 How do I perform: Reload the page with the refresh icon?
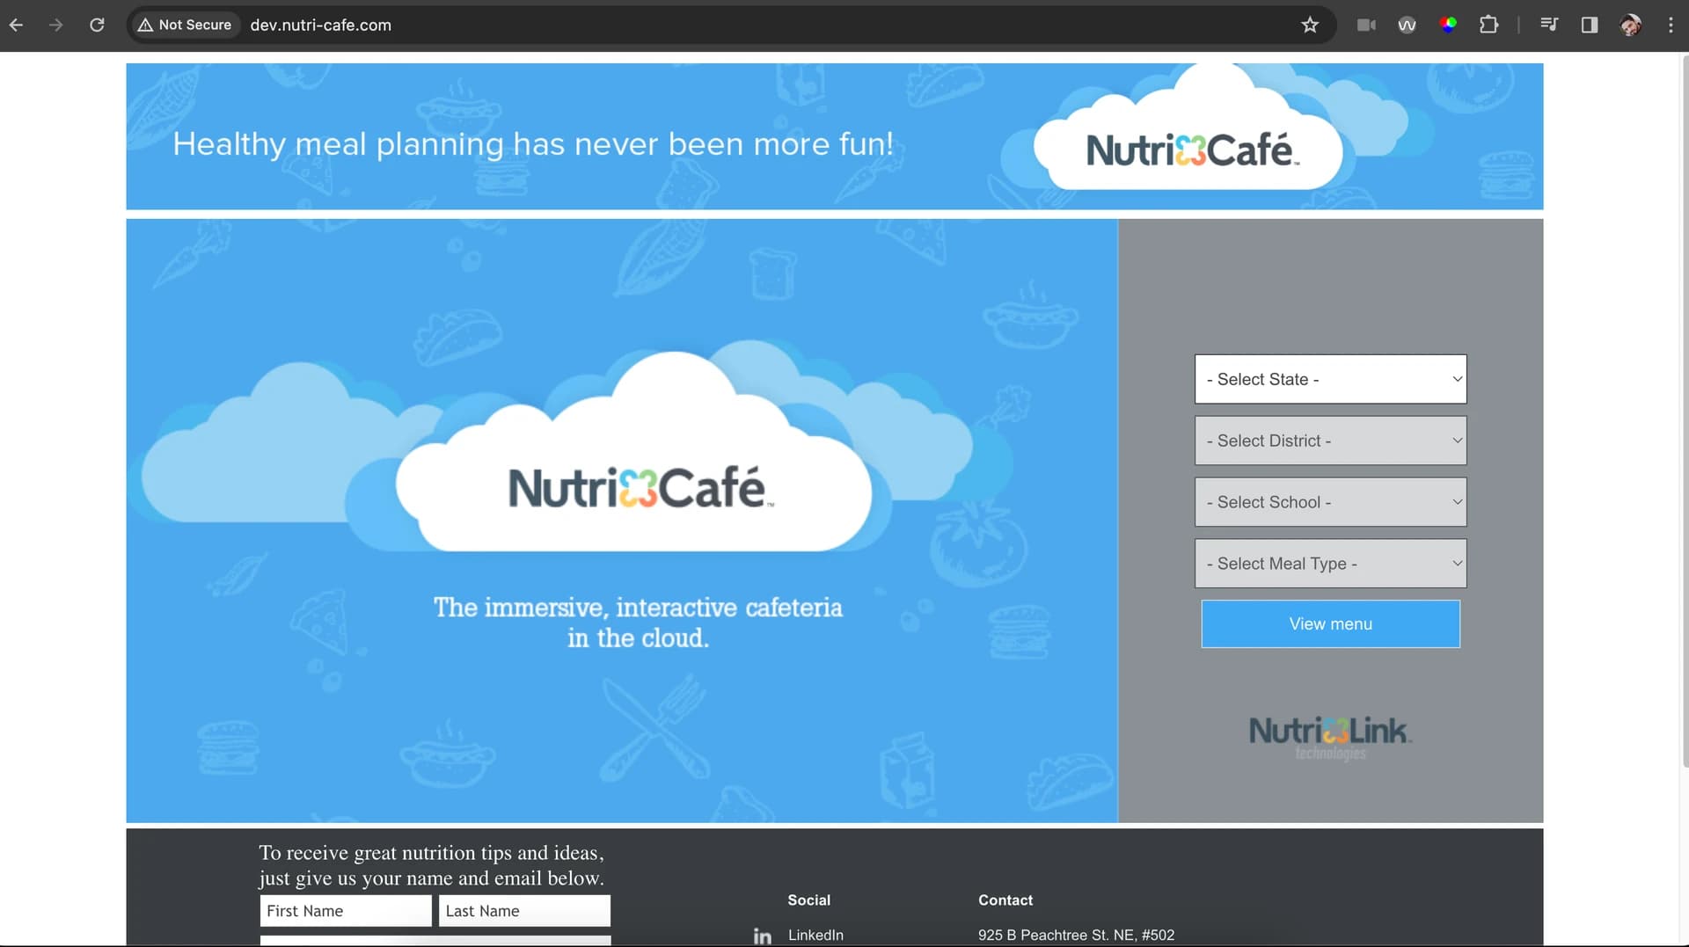97,25
